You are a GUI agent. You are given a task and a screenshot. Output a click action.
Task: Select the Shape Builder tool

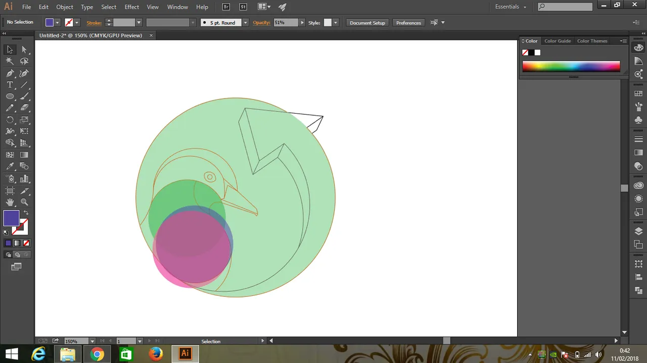(x=10, y=143)
